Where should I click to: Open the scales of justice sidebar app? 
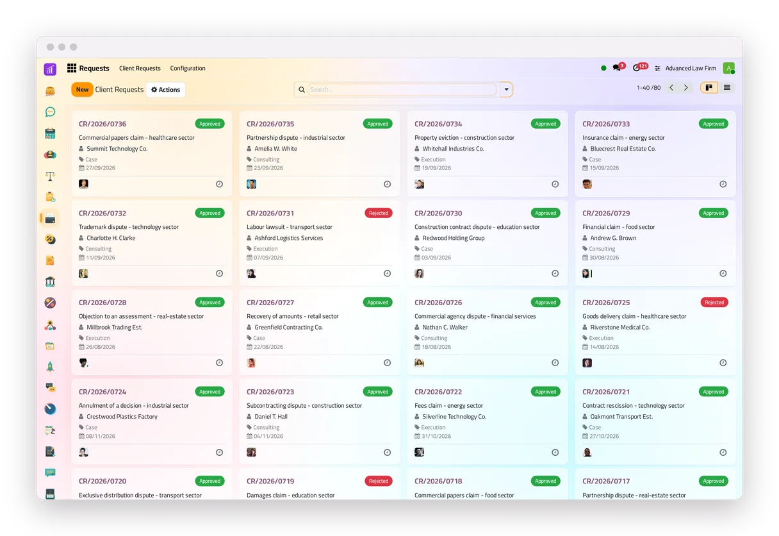point(50,176)
